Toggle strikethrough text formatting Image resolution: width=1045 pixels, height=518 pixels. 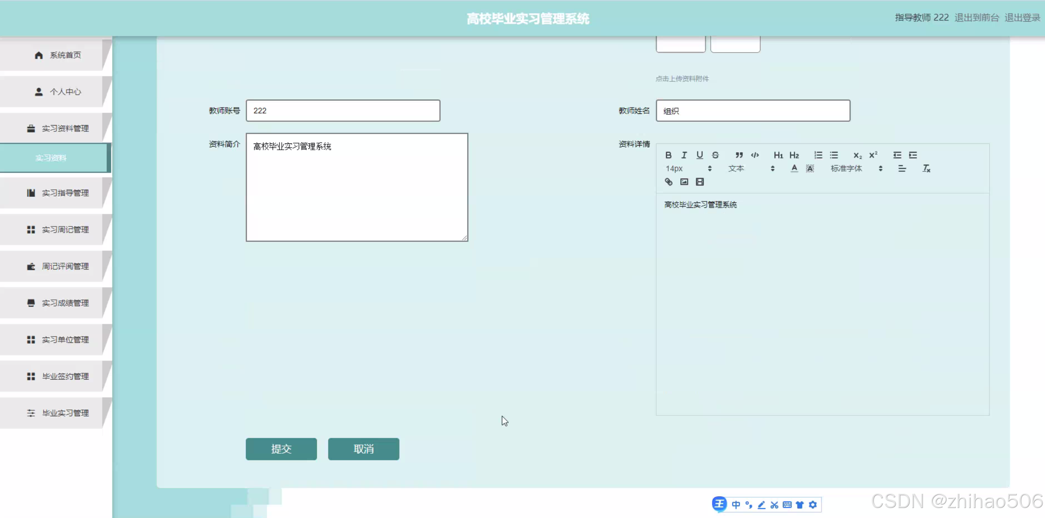[x=715, y=155]
